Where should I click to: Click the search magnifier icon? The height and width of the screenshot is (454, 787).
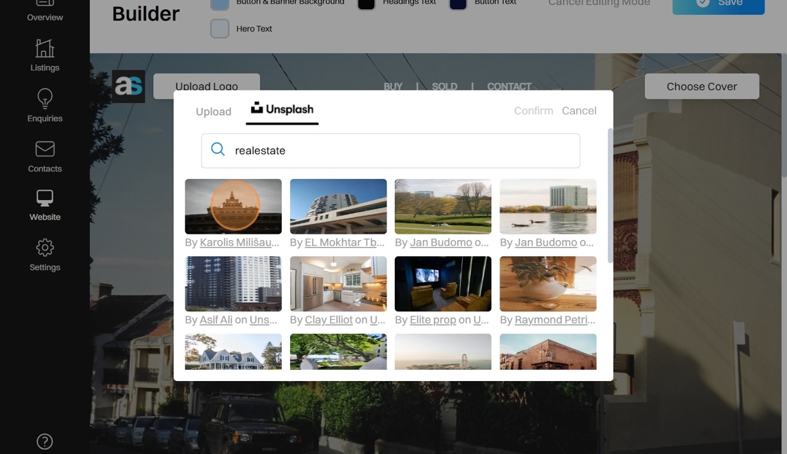click(x=218, y=149)
